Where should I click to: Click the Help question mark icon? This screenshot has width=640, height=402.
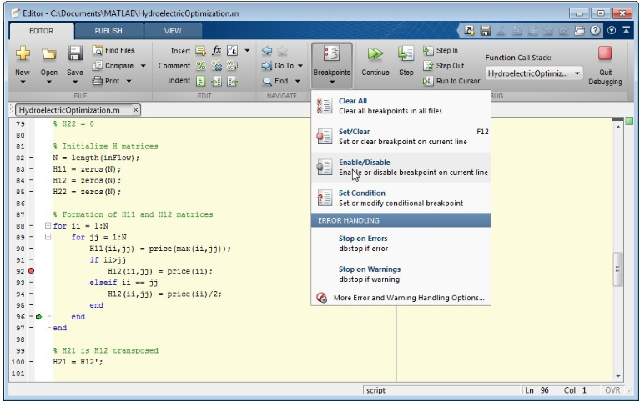pyautogui.click(x=595, y=30)
